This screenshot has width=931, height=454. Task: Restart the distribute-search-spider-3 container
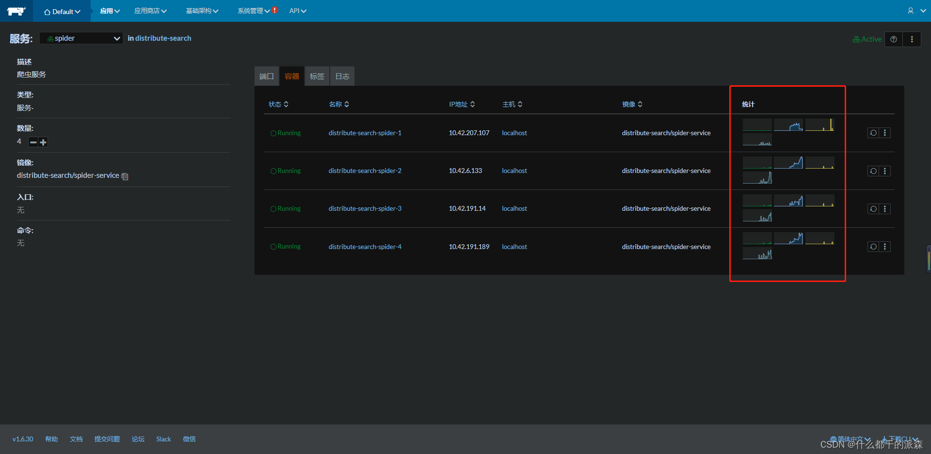(x=873, y=209)
